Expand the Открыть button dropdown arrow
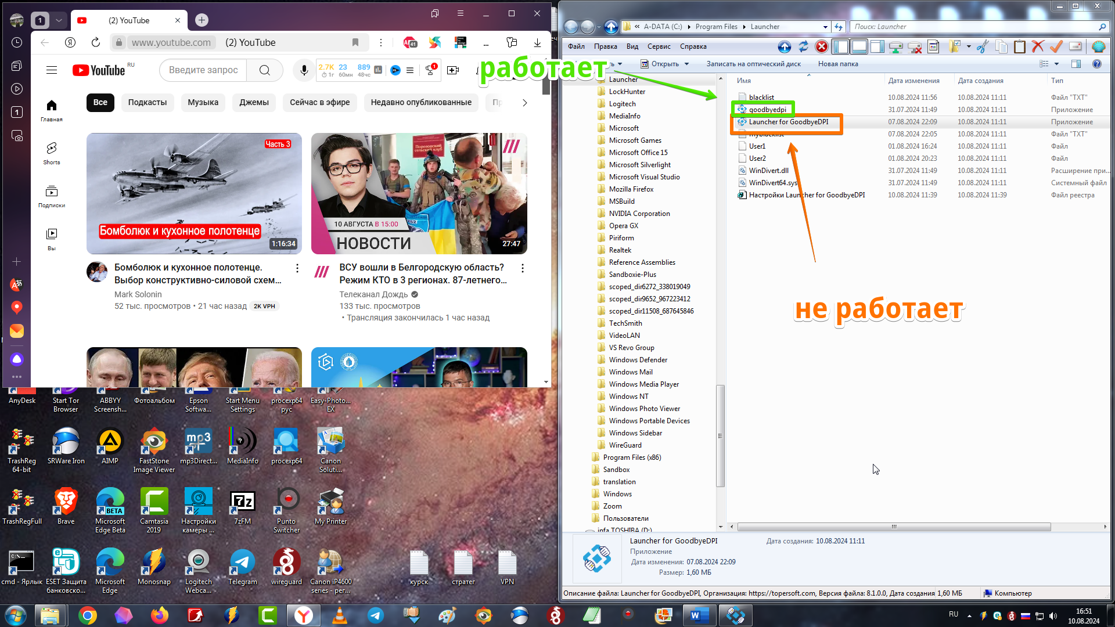This screenshot has width=1115, height=627. pos(686,64)
